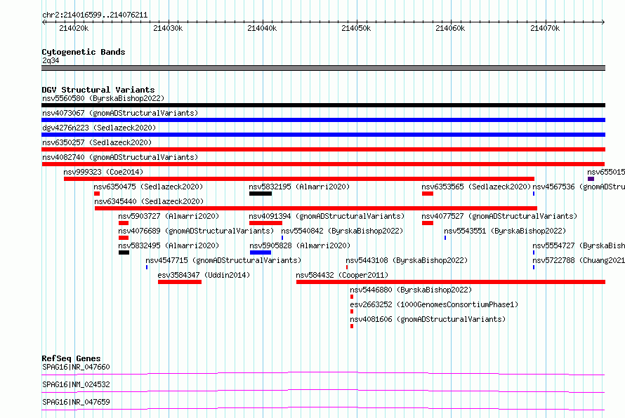
Task: Click the purple bar under nsv655015
Action: pos(591,179)
